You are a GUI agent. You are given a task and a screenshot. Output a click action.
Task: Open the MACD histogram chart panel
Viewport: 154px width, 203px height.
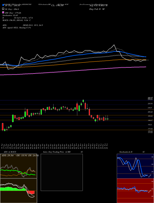18,191
